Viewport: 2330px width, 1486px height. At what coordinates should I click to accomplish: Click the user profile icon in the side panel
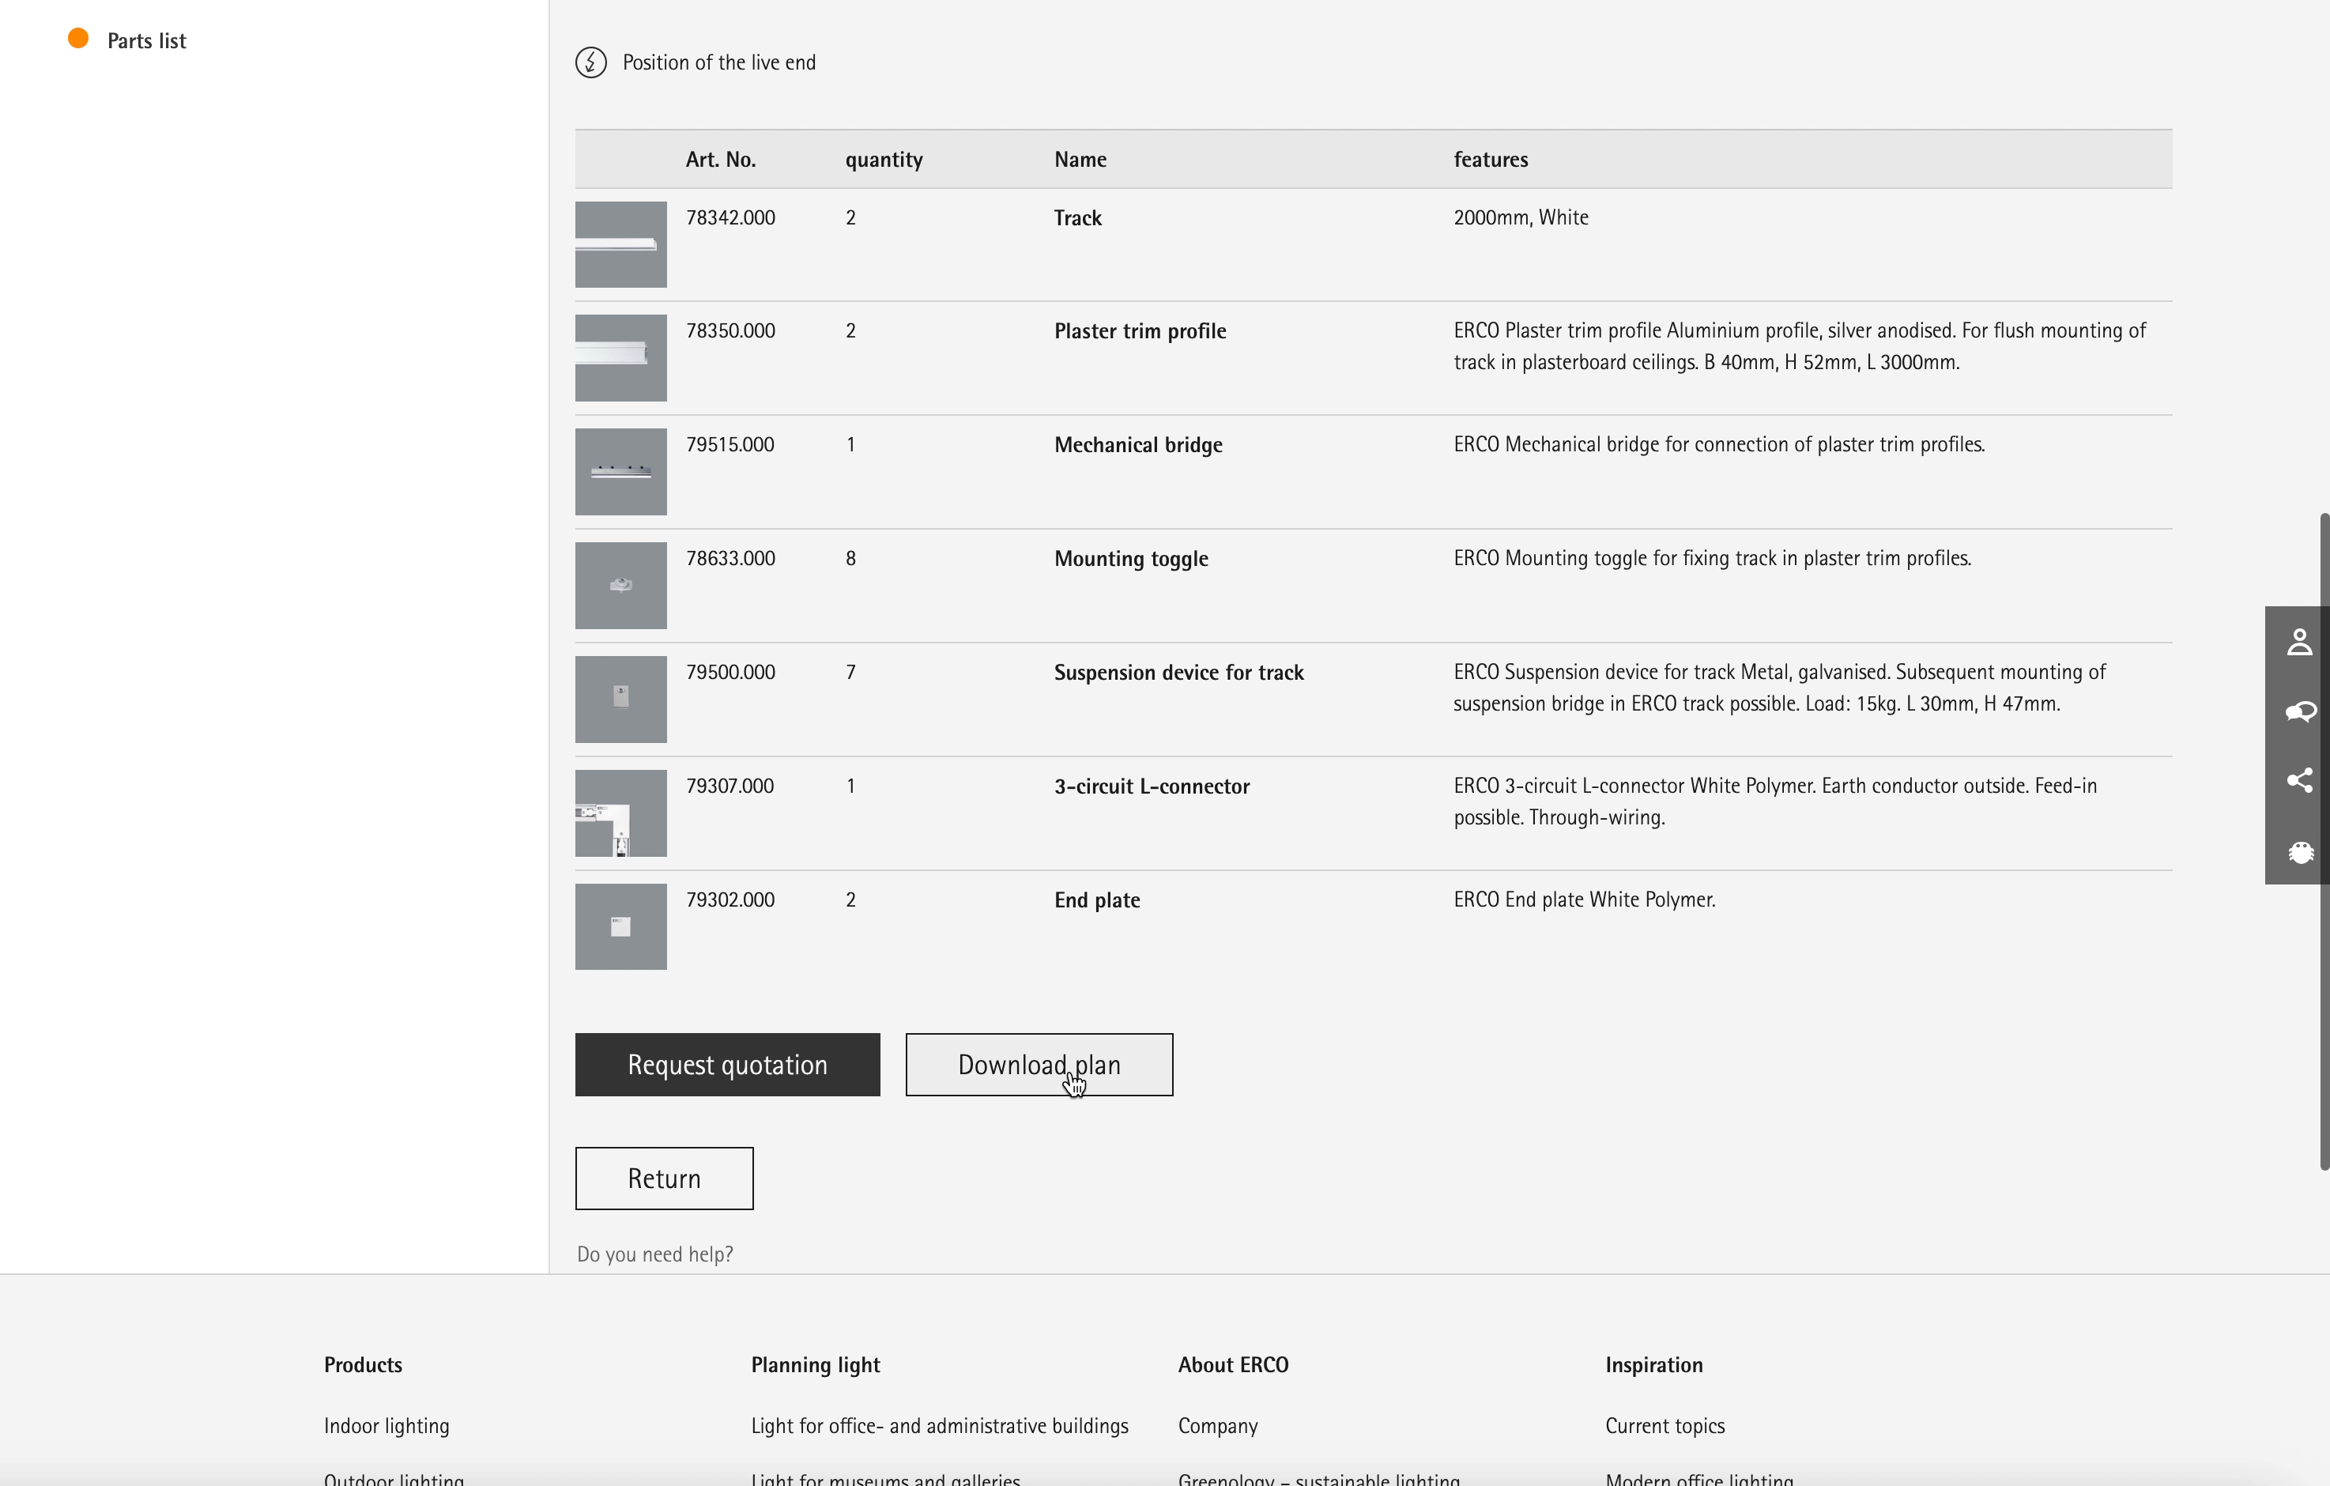[2299, 641]
